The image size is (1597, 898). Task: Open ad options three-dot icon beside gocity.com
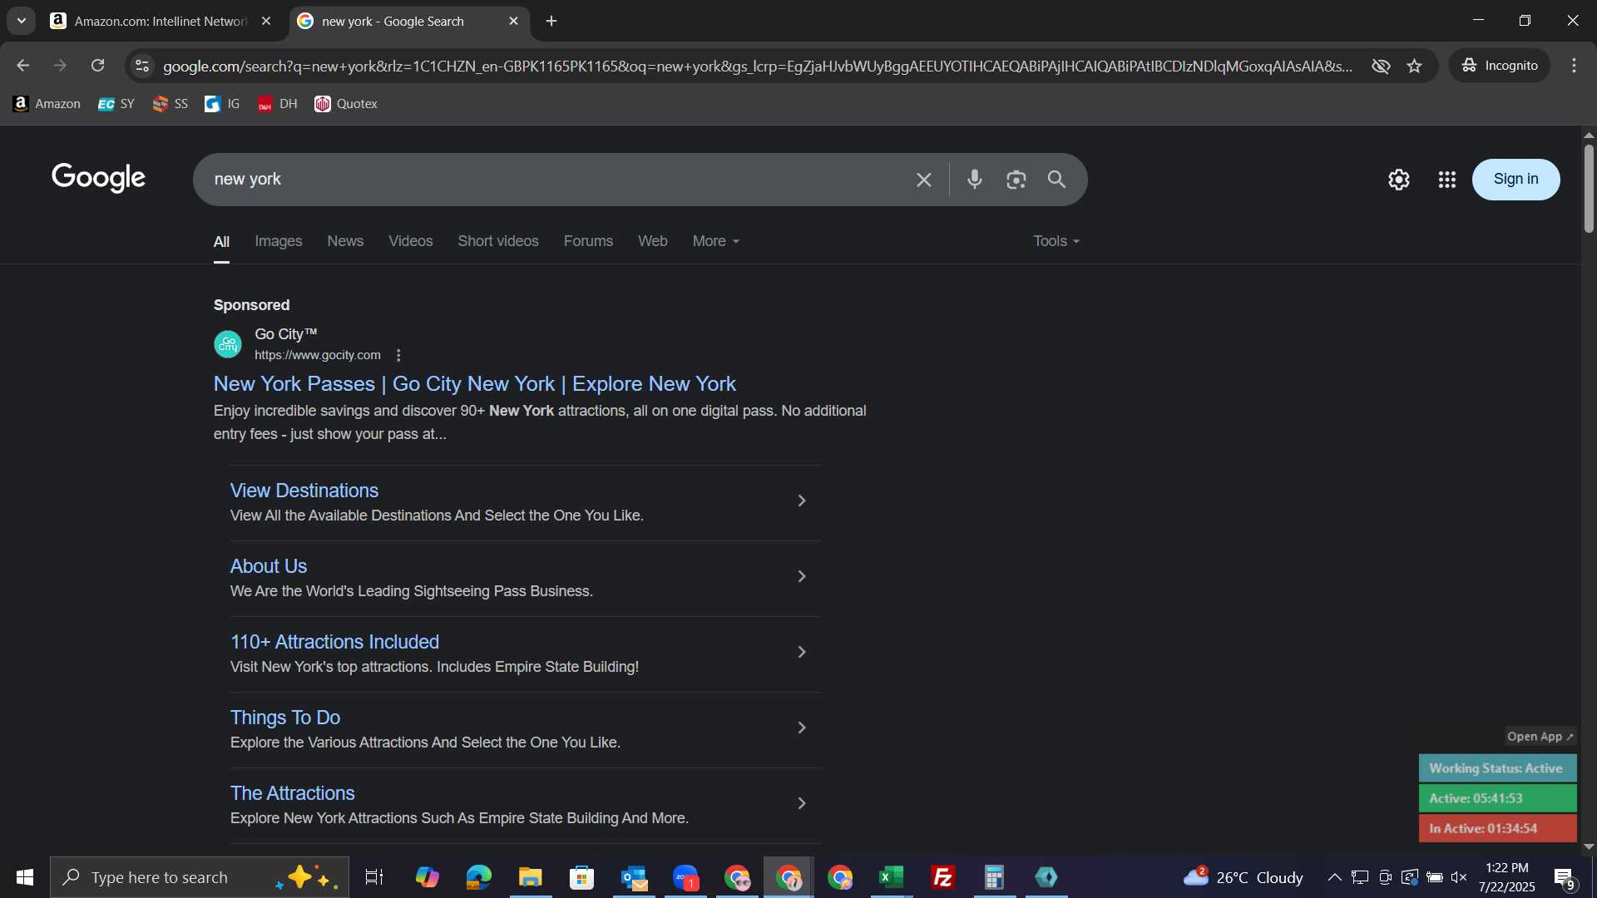tap(398, 356)
